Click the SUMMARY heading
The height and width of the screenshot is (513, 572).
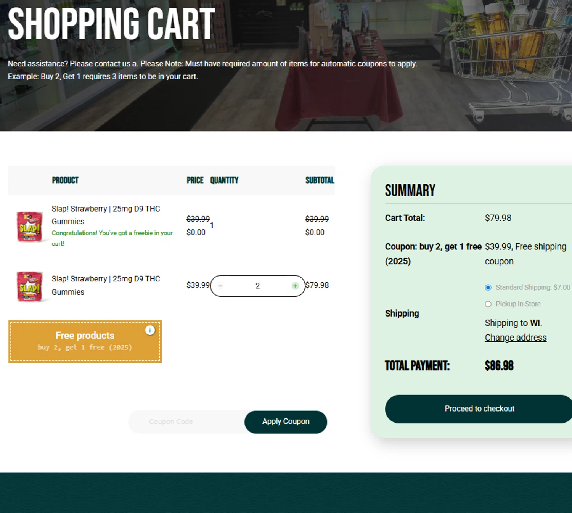410,190
